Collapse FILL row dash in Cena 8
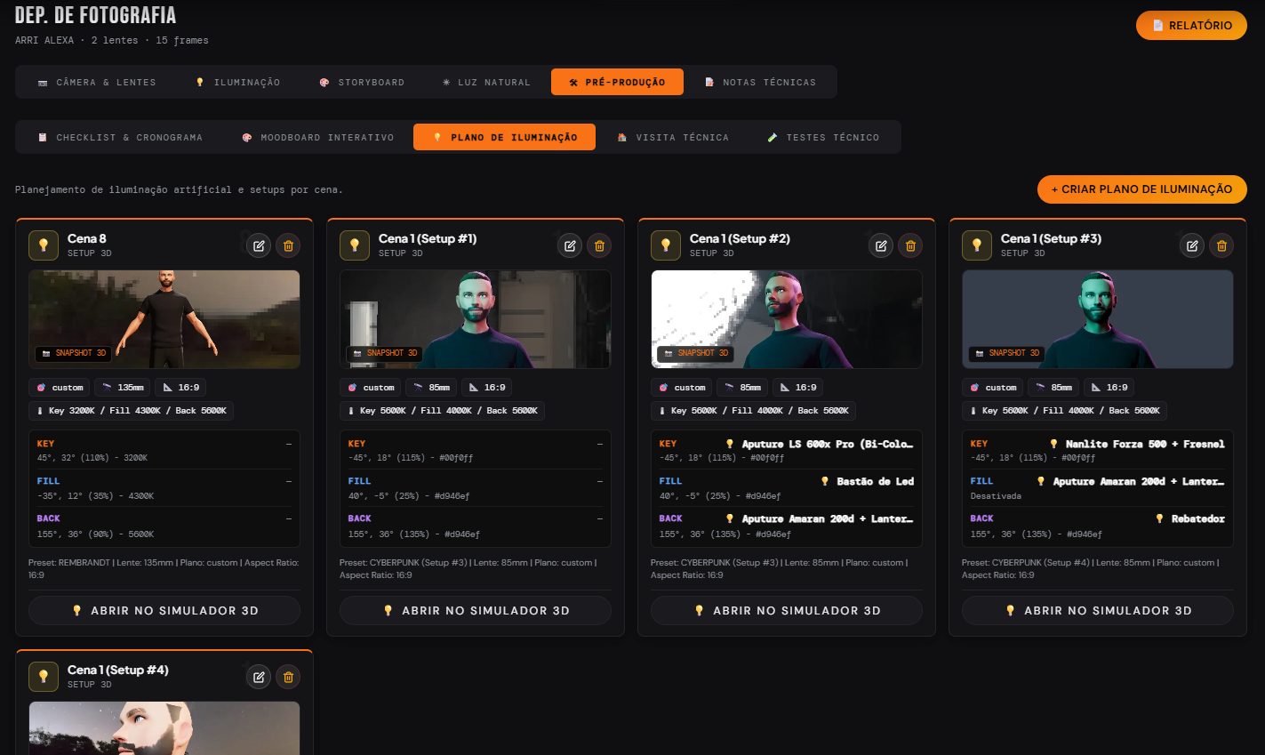Viewport: 1265px width, 755px height. point(289,481)
